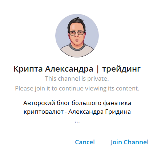This screenshot has width=153, height=149.
Task: Click the name Александра Гридина in the description
Action: click(100, 112)
